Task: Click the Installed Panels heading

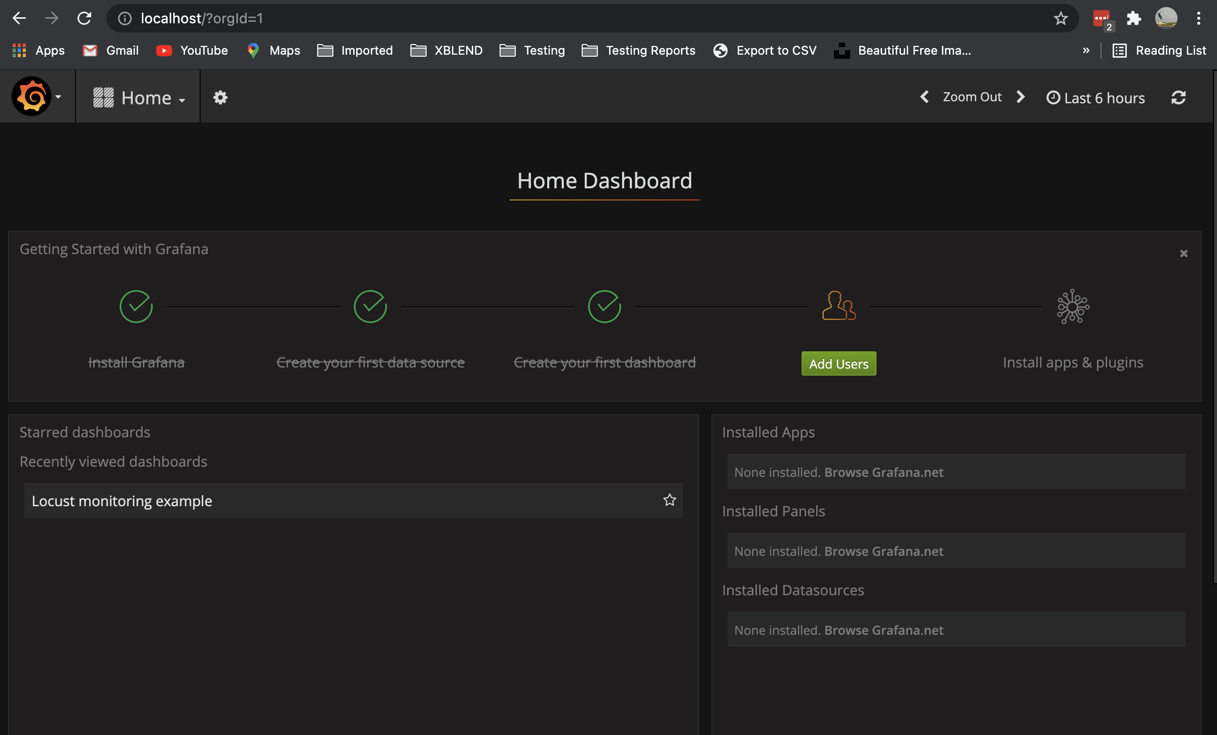Action: (773, 511)
